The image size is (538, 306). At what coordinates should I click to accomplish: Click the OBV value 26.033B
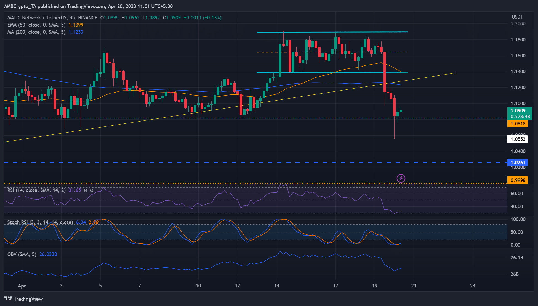48,254
